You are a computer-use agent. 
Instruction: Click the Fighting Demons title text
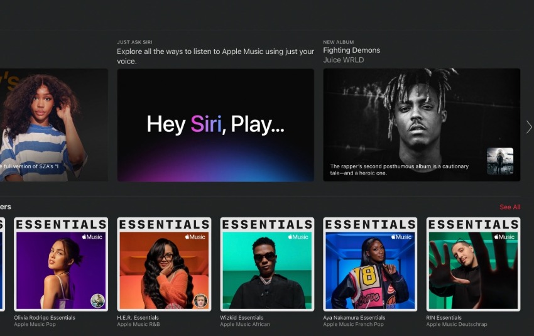click(351, 50)
